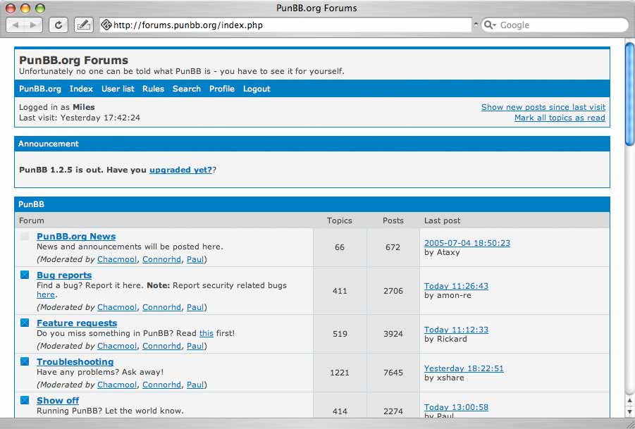The image size is (635, 429).
Task: Open last post 2005-07-04 18:50:23
Action: (467, 243)
